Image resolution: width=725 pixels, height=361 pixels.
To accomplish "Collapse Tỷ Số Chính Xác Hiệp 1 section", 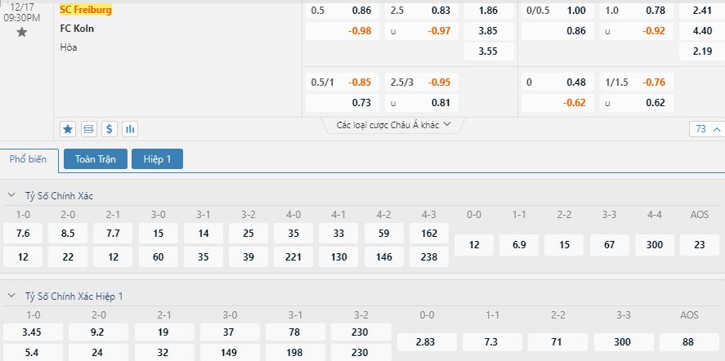I will (x=11, y=296).
